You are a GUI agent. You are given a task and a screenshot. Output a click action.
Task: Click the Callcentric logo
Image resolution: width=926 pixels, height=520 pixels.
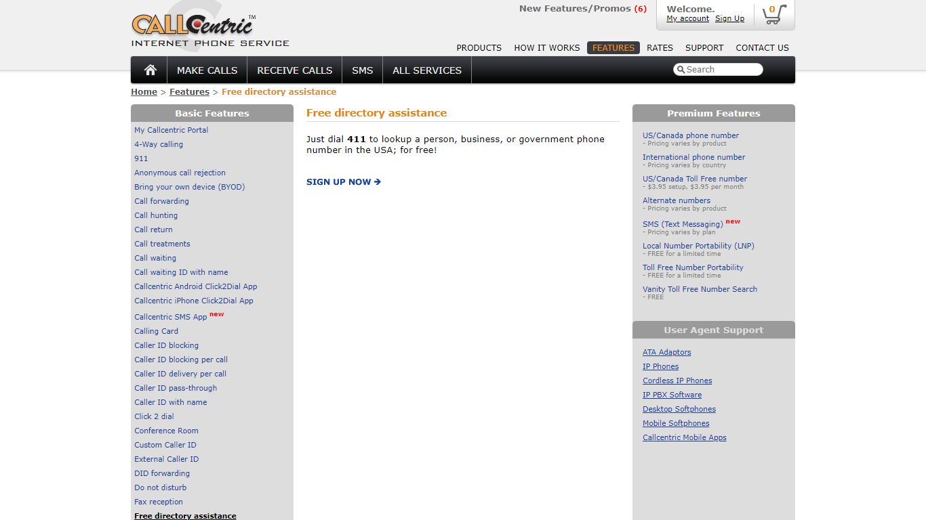pos(210,30)
